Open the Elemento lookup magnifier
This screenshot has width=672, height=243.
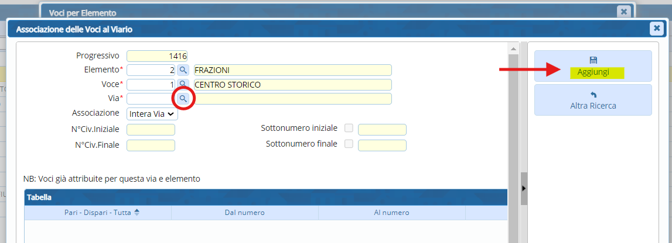pyautogui.click(x=183, y=70)
